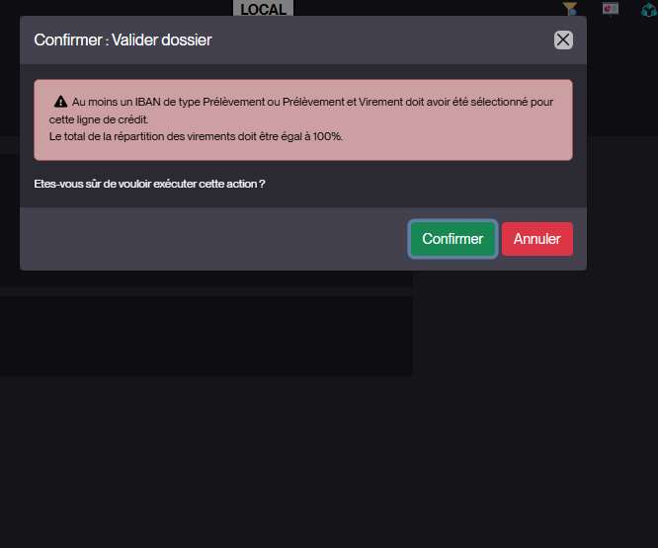Viewport: 658px width, 548px height.
Task: Click the 'Confirmer : Valider dossier' title
Action: 123,40
